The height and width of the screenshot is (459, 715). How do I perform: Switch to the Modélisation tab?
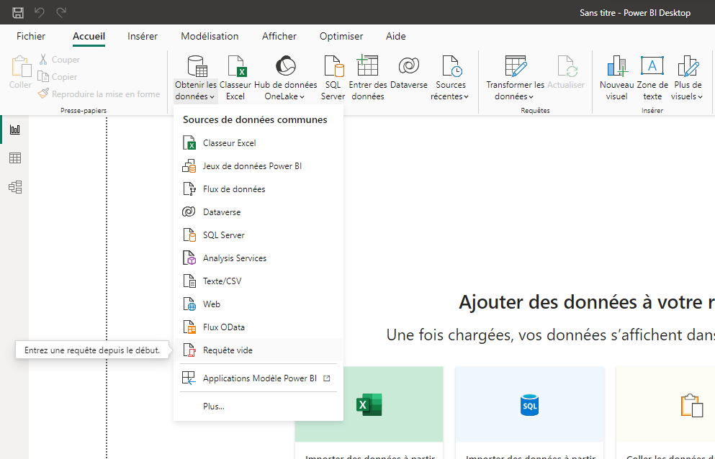click(210, 37)
